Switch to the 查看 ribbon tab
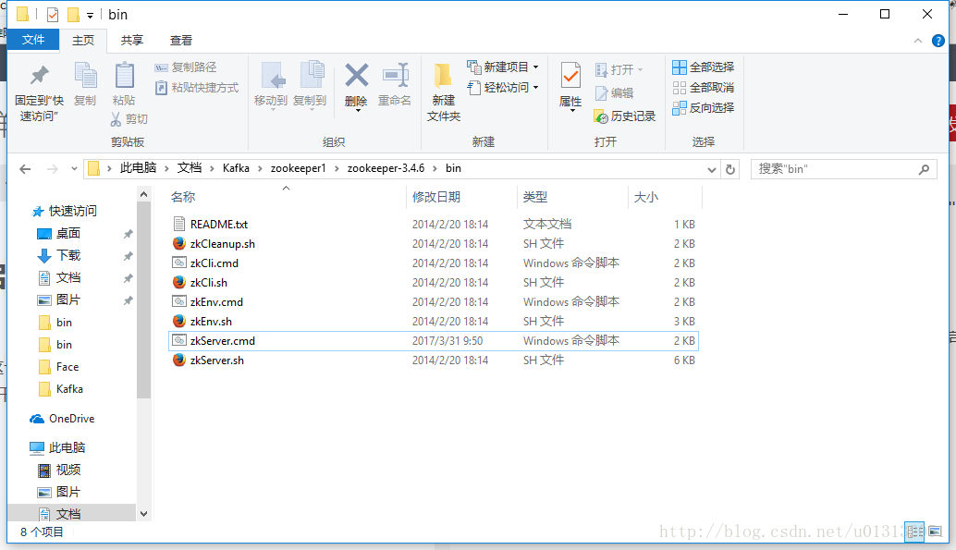 point(180,40)
